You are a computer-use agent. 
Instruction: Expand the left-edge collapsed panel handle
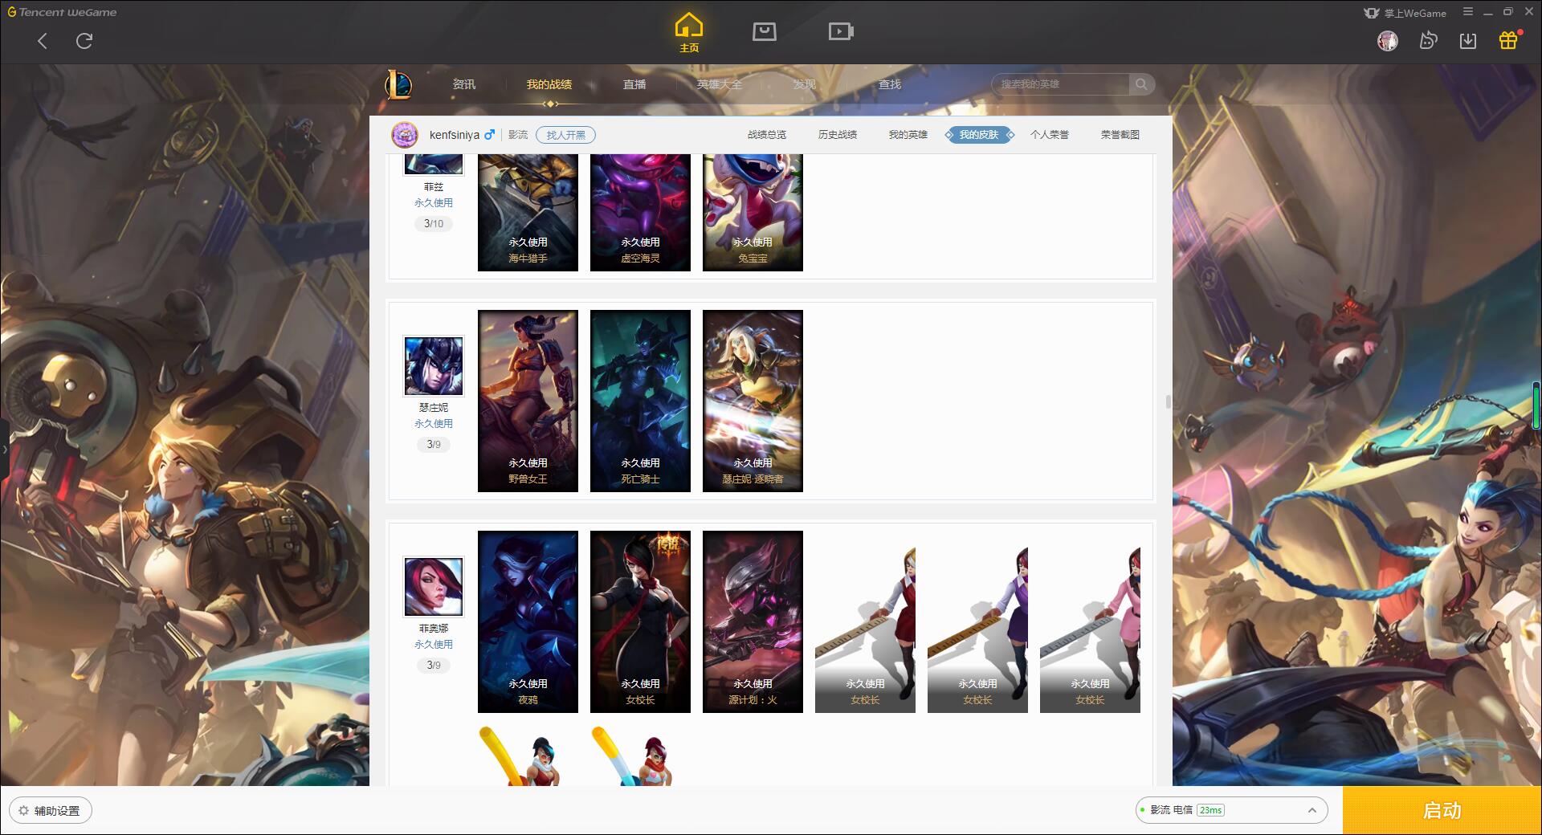tap(4, 450)
